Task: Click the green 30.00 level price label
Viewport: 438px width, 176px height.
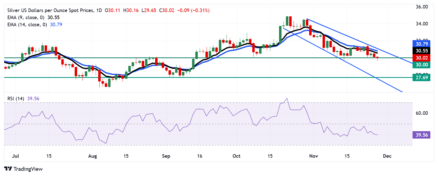Action: (421, 65)
